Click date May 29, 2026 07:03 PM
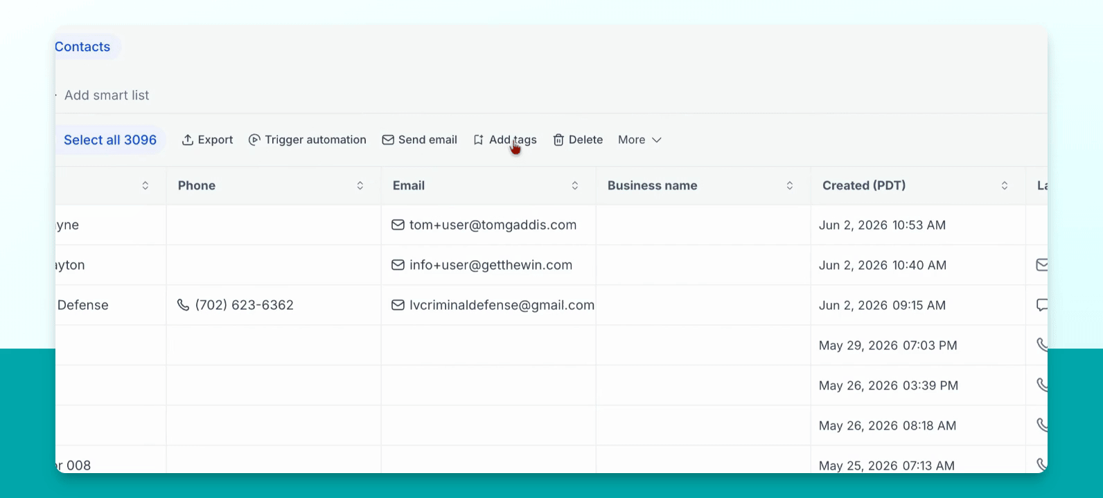This screenshot has width=1103, height=498. [x=888, y=345]
